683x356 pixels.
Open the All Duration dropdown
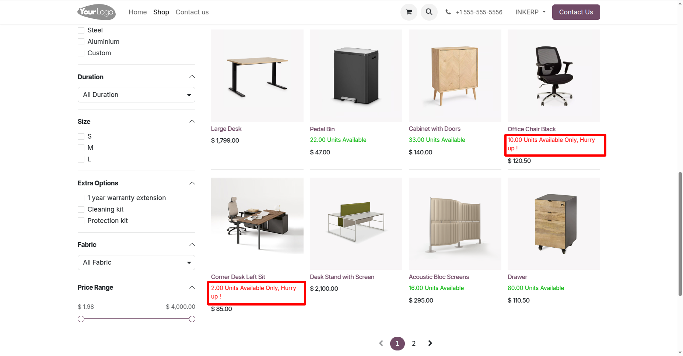click(136, 95)
